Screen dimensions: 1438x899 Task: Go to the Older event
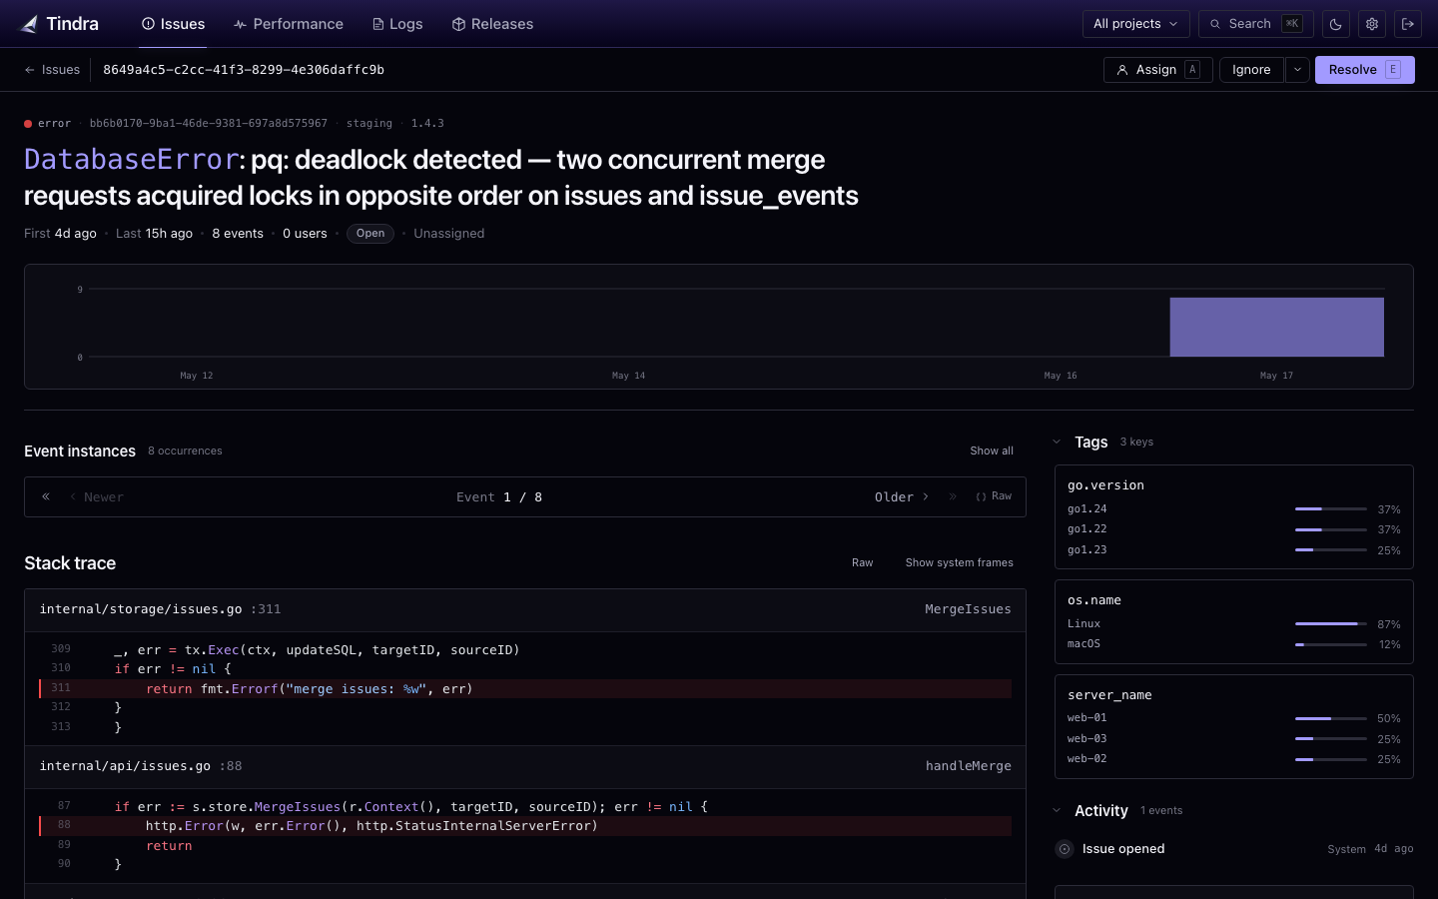(902, 497)
